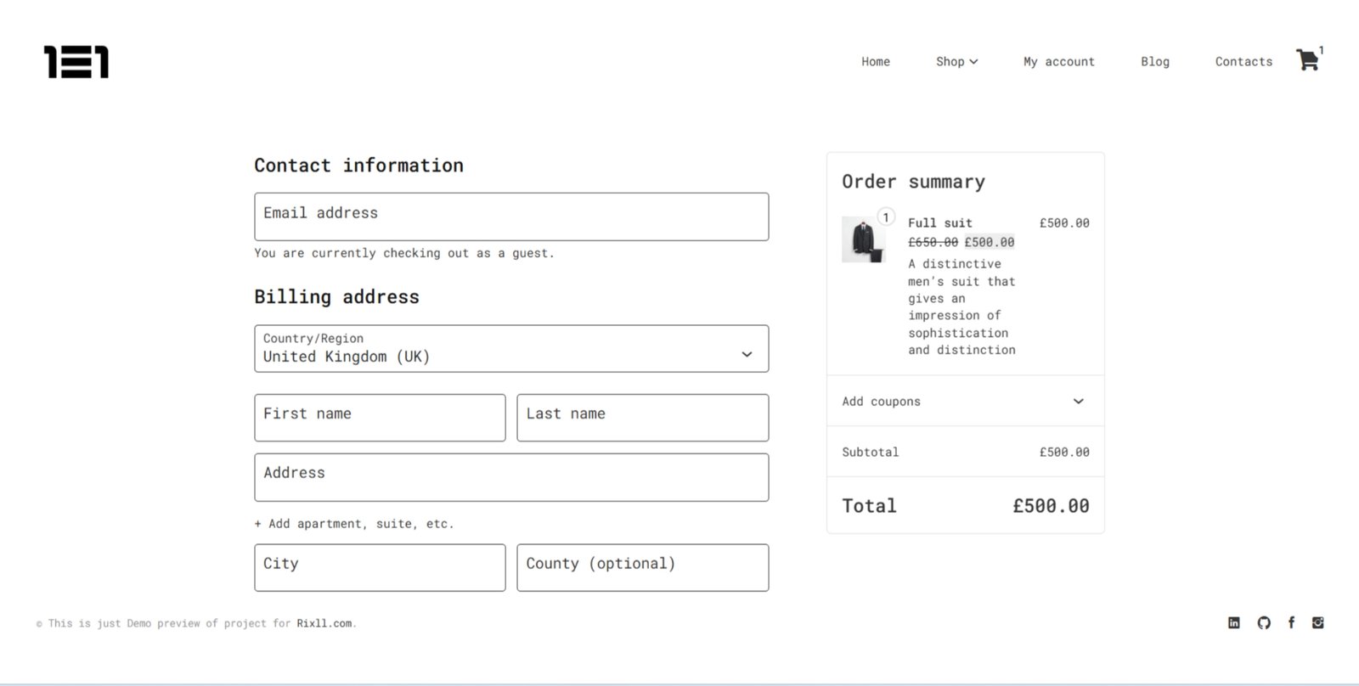Visit the Facebook footer icon

[1291, 623]
